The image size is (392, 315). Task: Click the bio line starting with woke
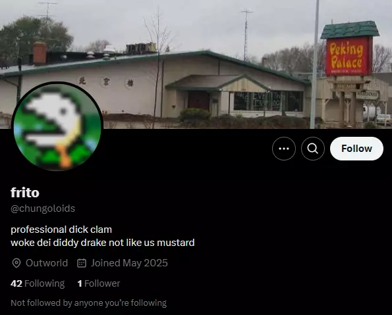coord(103,243)
